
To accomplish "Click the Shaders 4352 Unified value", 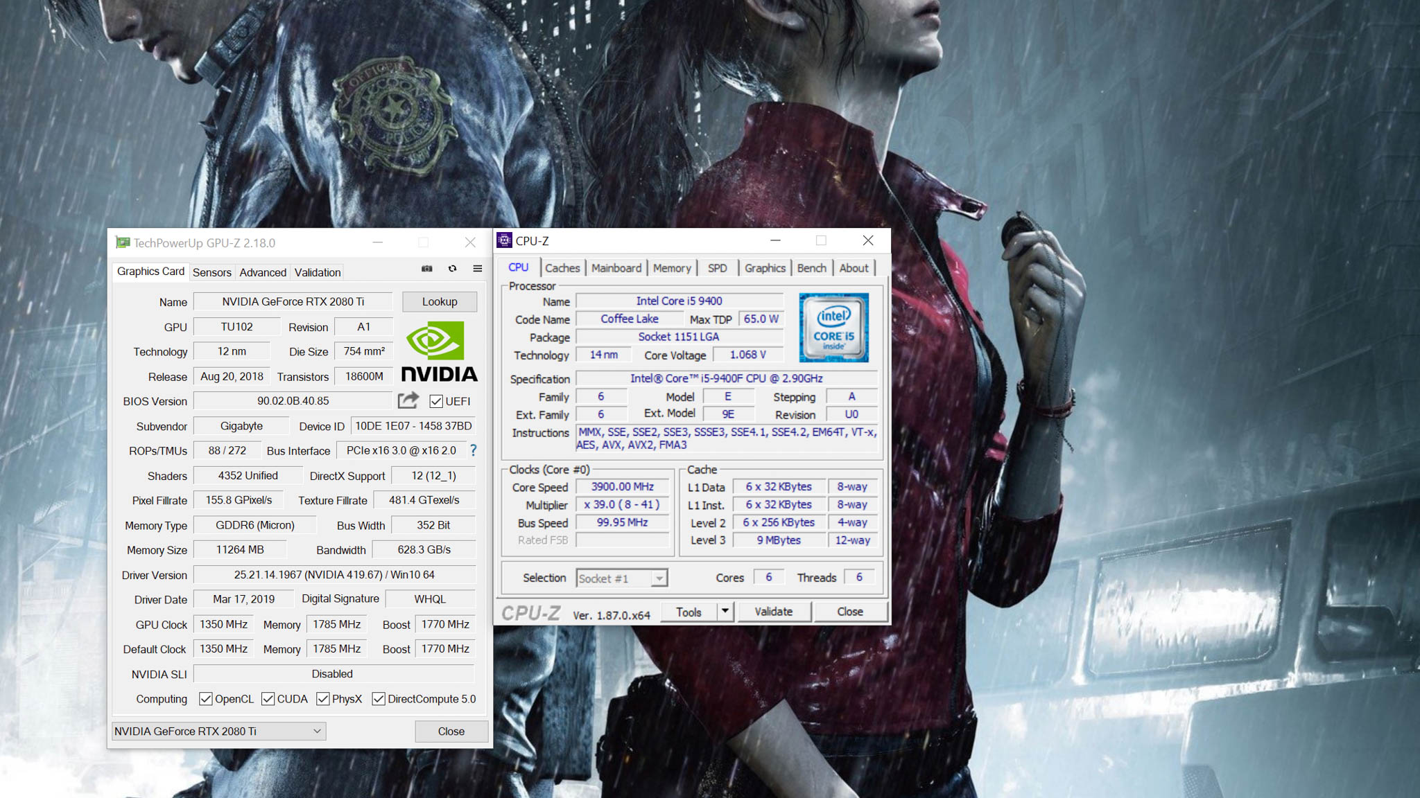I will (x=248, y=475).
